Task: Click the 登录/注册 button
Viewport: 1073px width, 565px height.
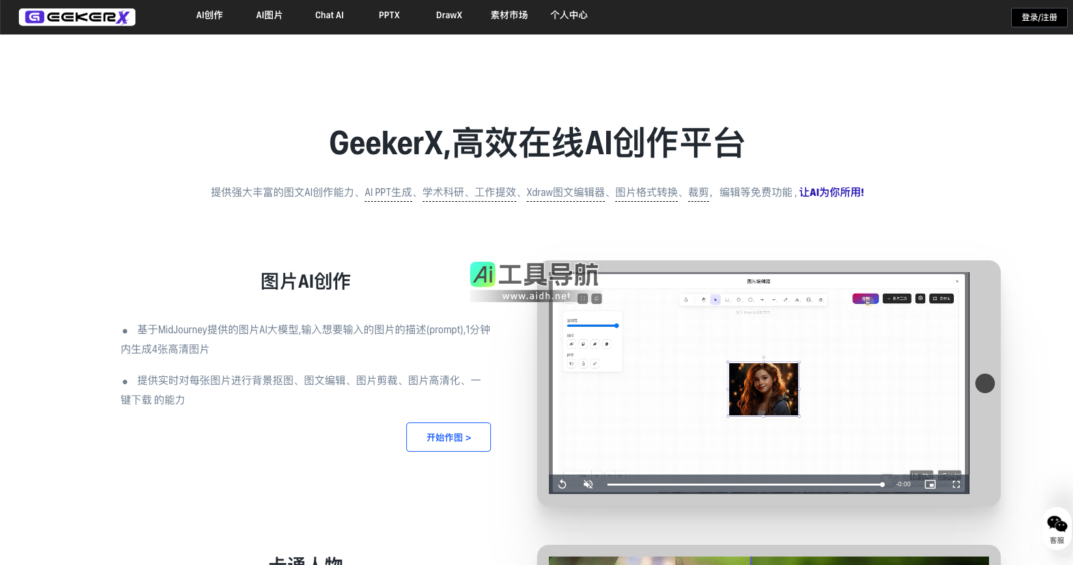Action: pyautogui.click(x=1038, y=18)
